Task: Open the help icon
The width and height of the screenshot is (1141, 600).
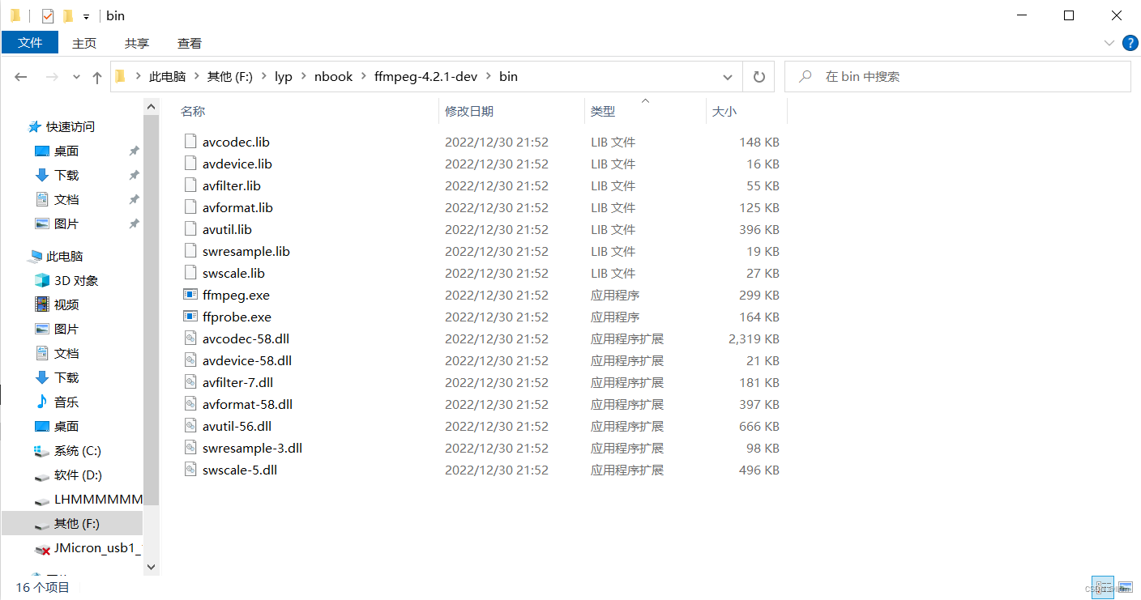Action: click(x=1129, y=43)
